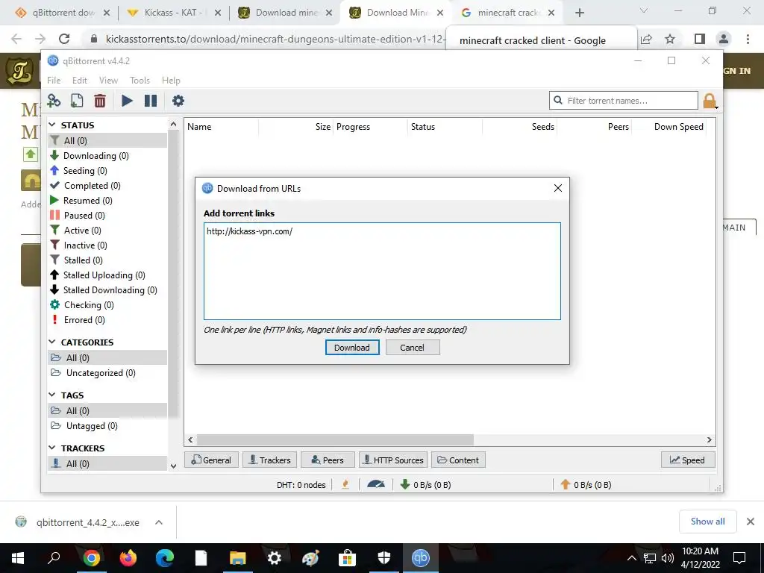Viewport: 764px width, 573px height.
Task: Select the Resumed (0) status filter
Action: [x=88, y=201]
